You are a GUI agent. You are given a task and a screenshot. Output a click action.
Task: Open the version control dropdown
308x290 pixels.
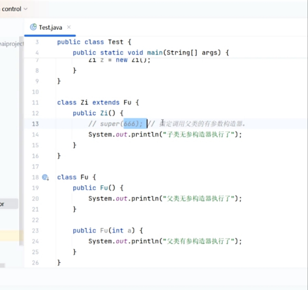coord(14,9)
